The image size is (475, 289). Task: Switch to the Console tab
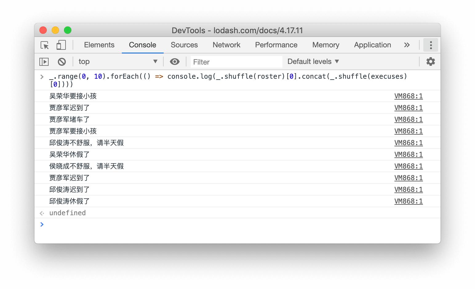pos(142,45)
